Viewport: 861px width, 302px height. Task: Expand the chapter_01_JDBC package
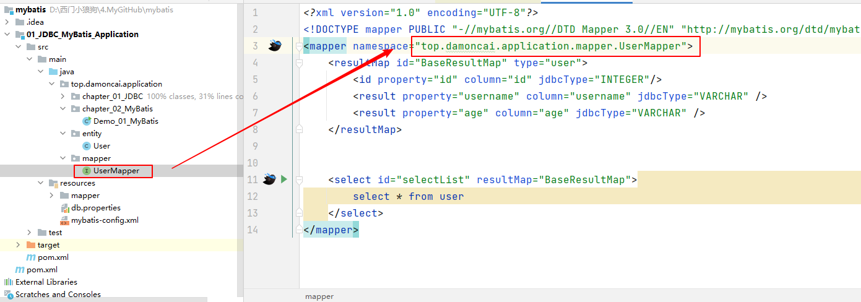(x=63, y=97)
